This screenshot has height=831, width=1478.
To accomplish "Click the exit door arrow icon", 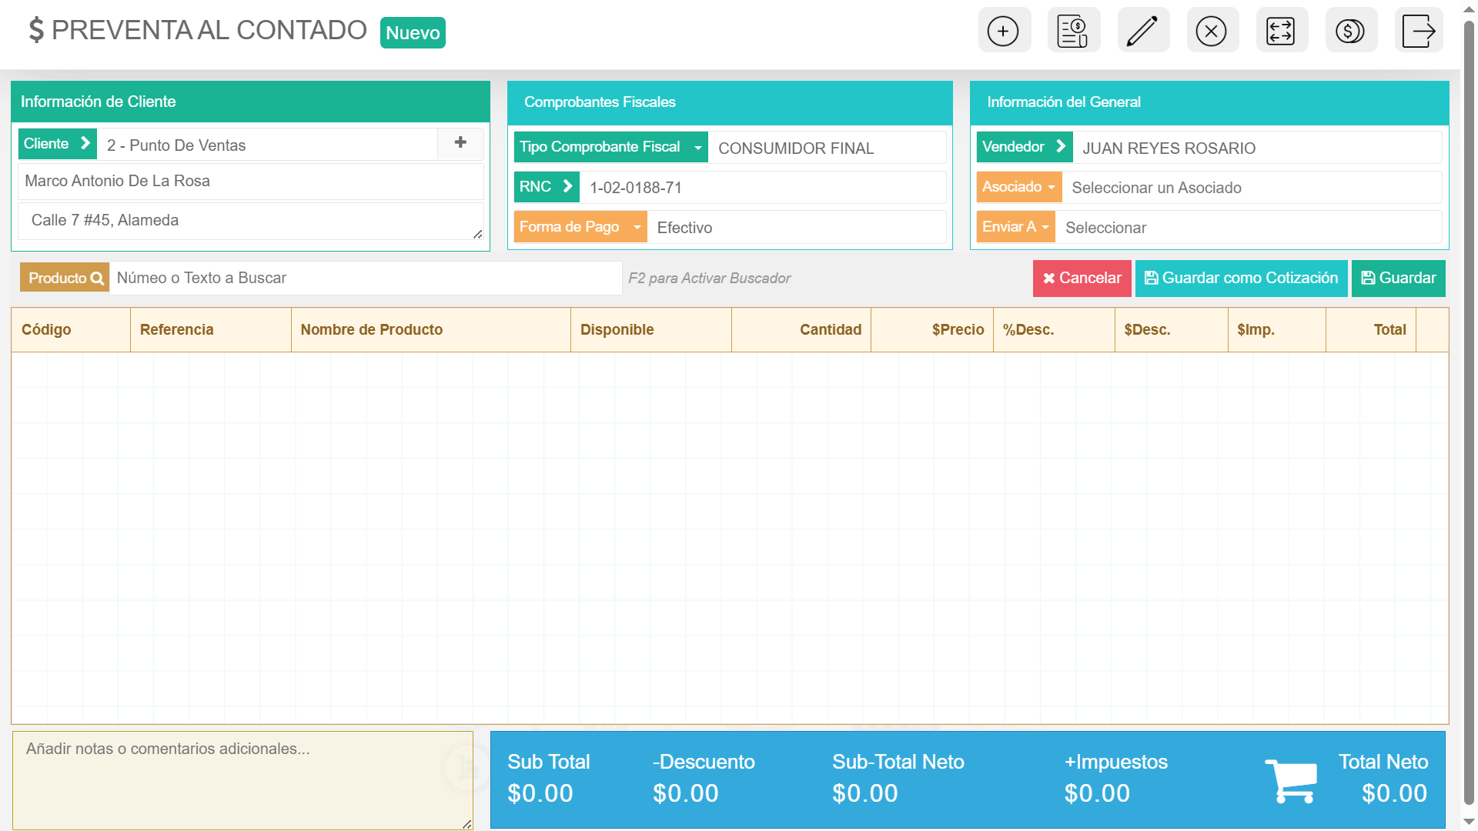I will [1418, 32].
